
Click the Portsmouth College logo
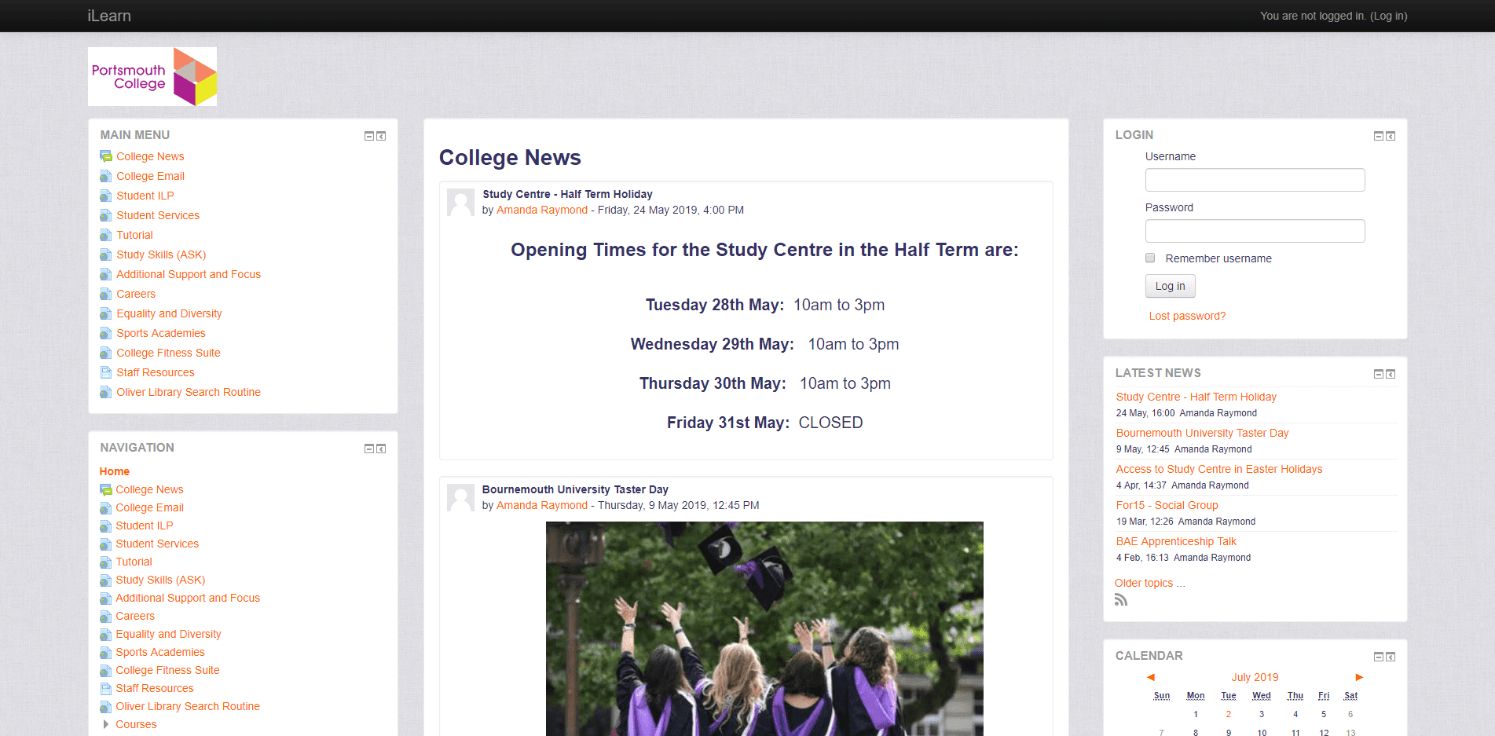click(152, 76)
